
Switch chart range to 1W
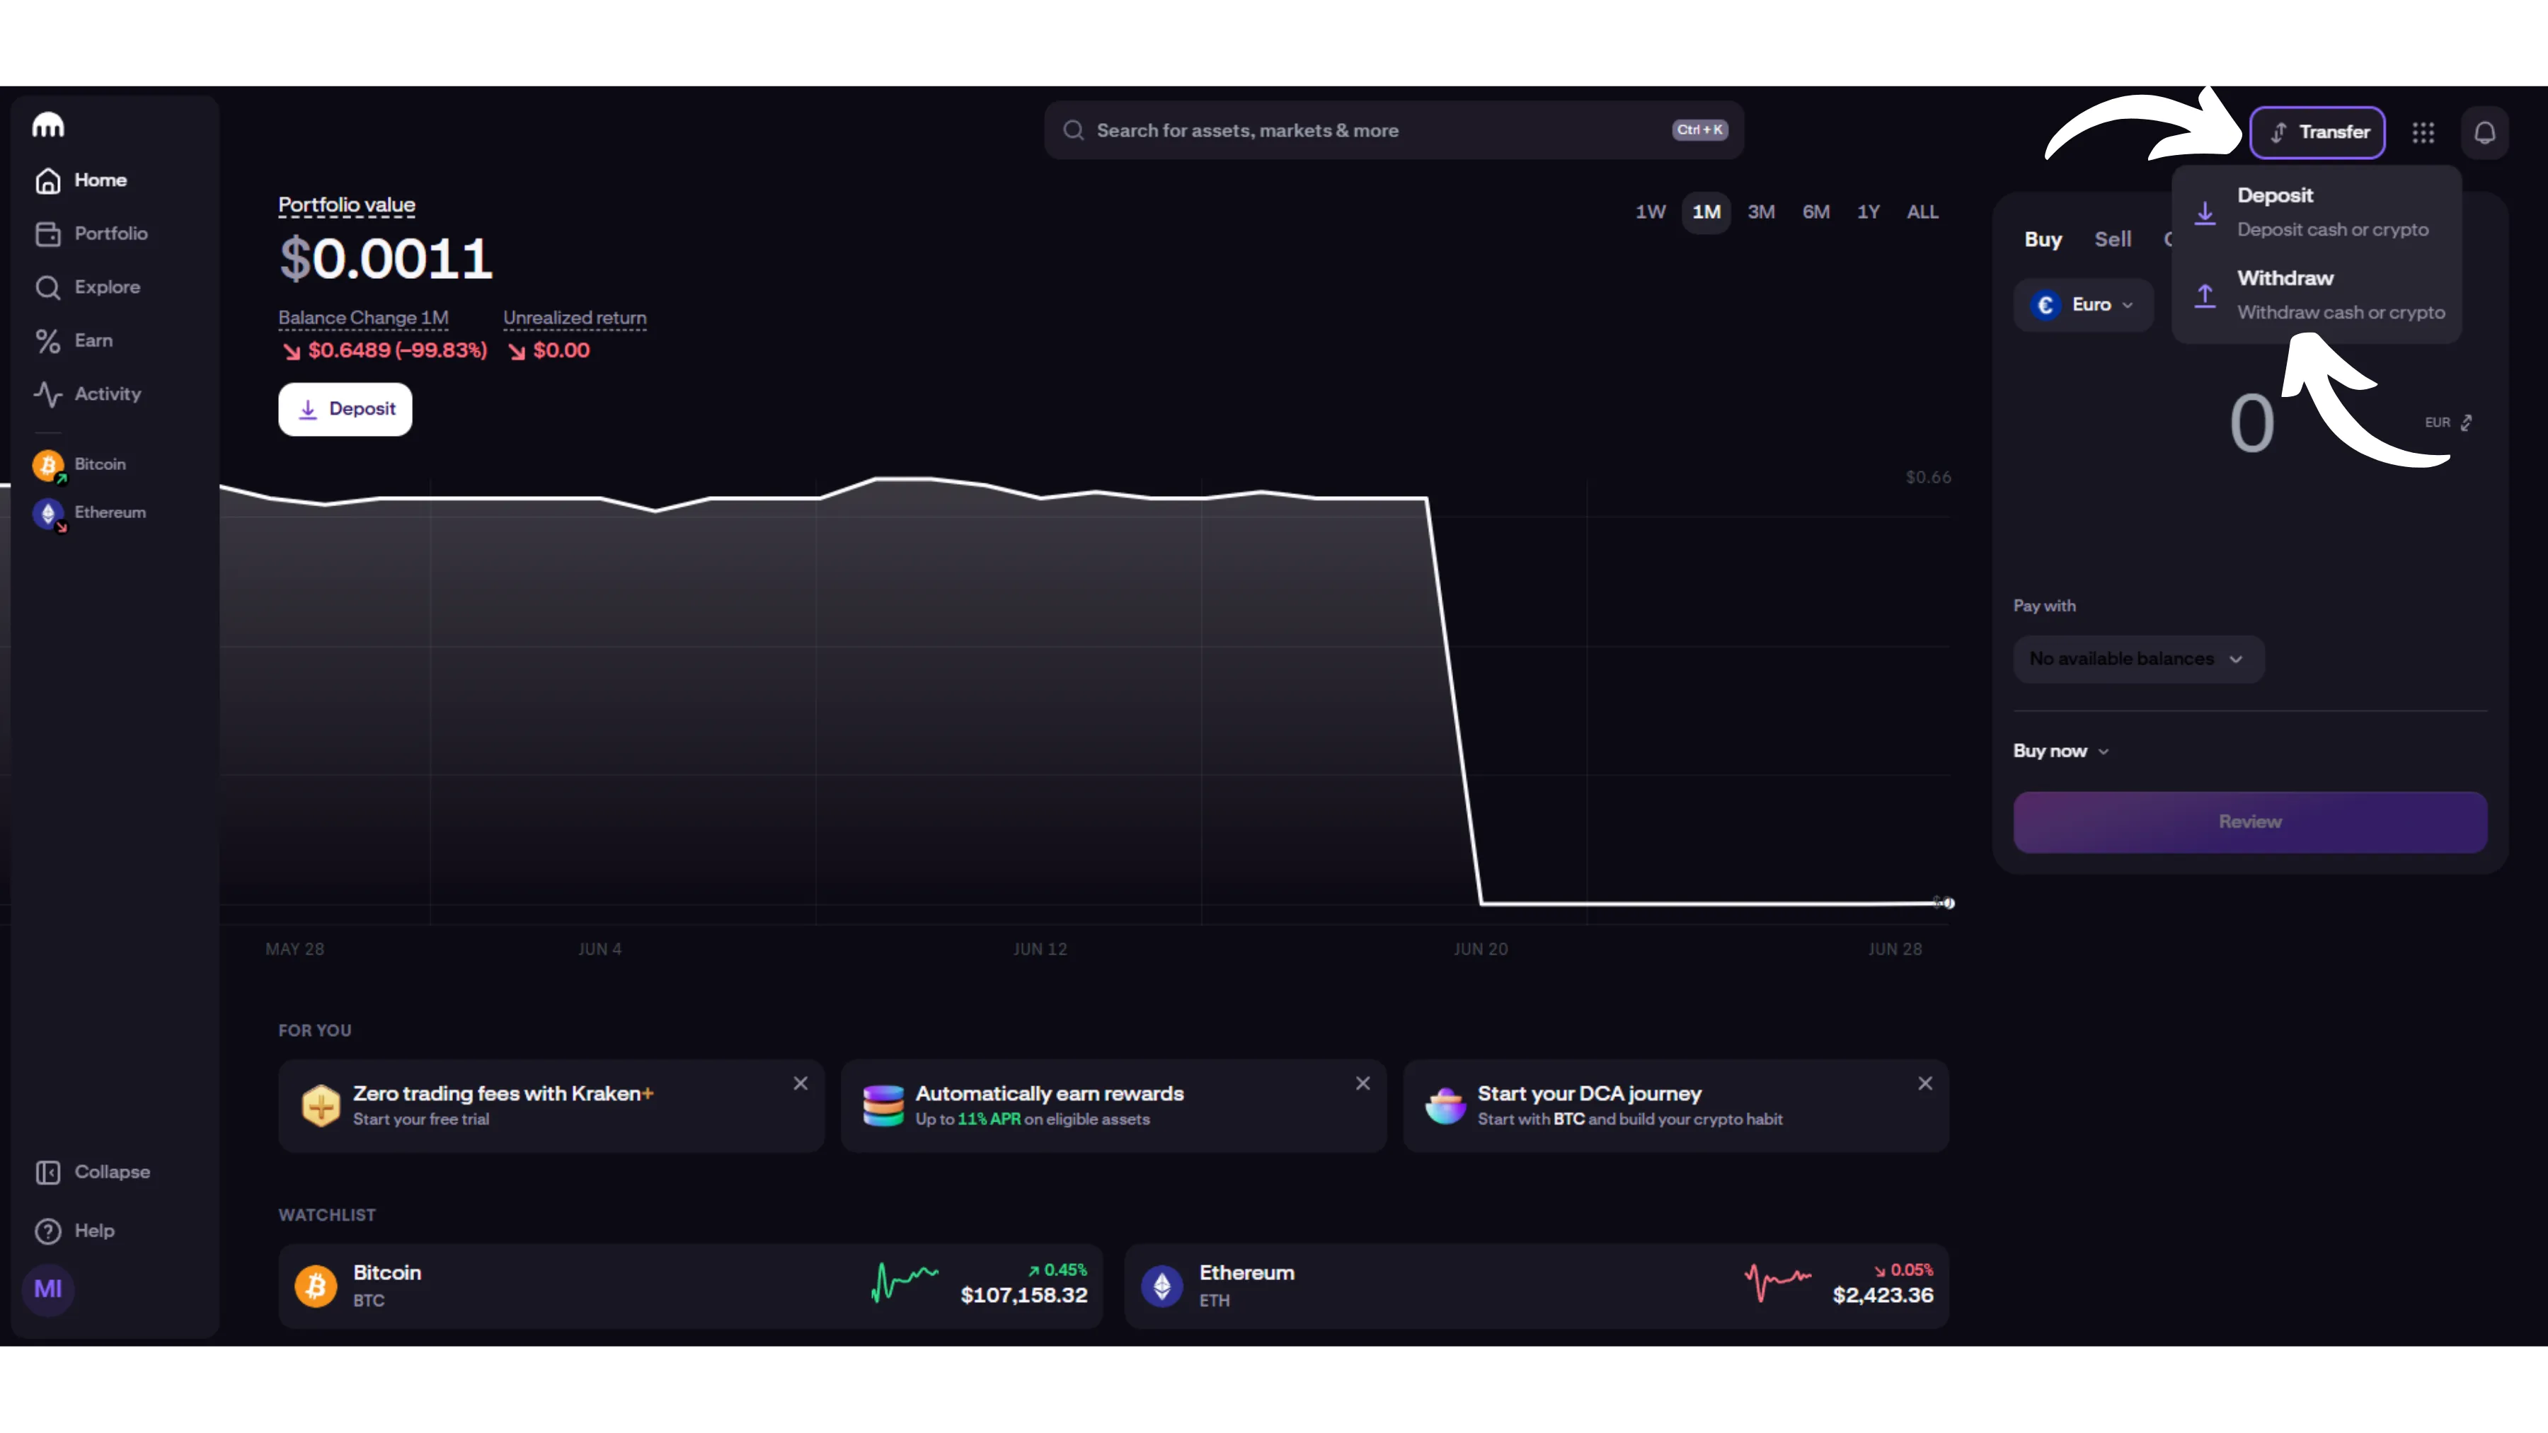coord(1650,212)
